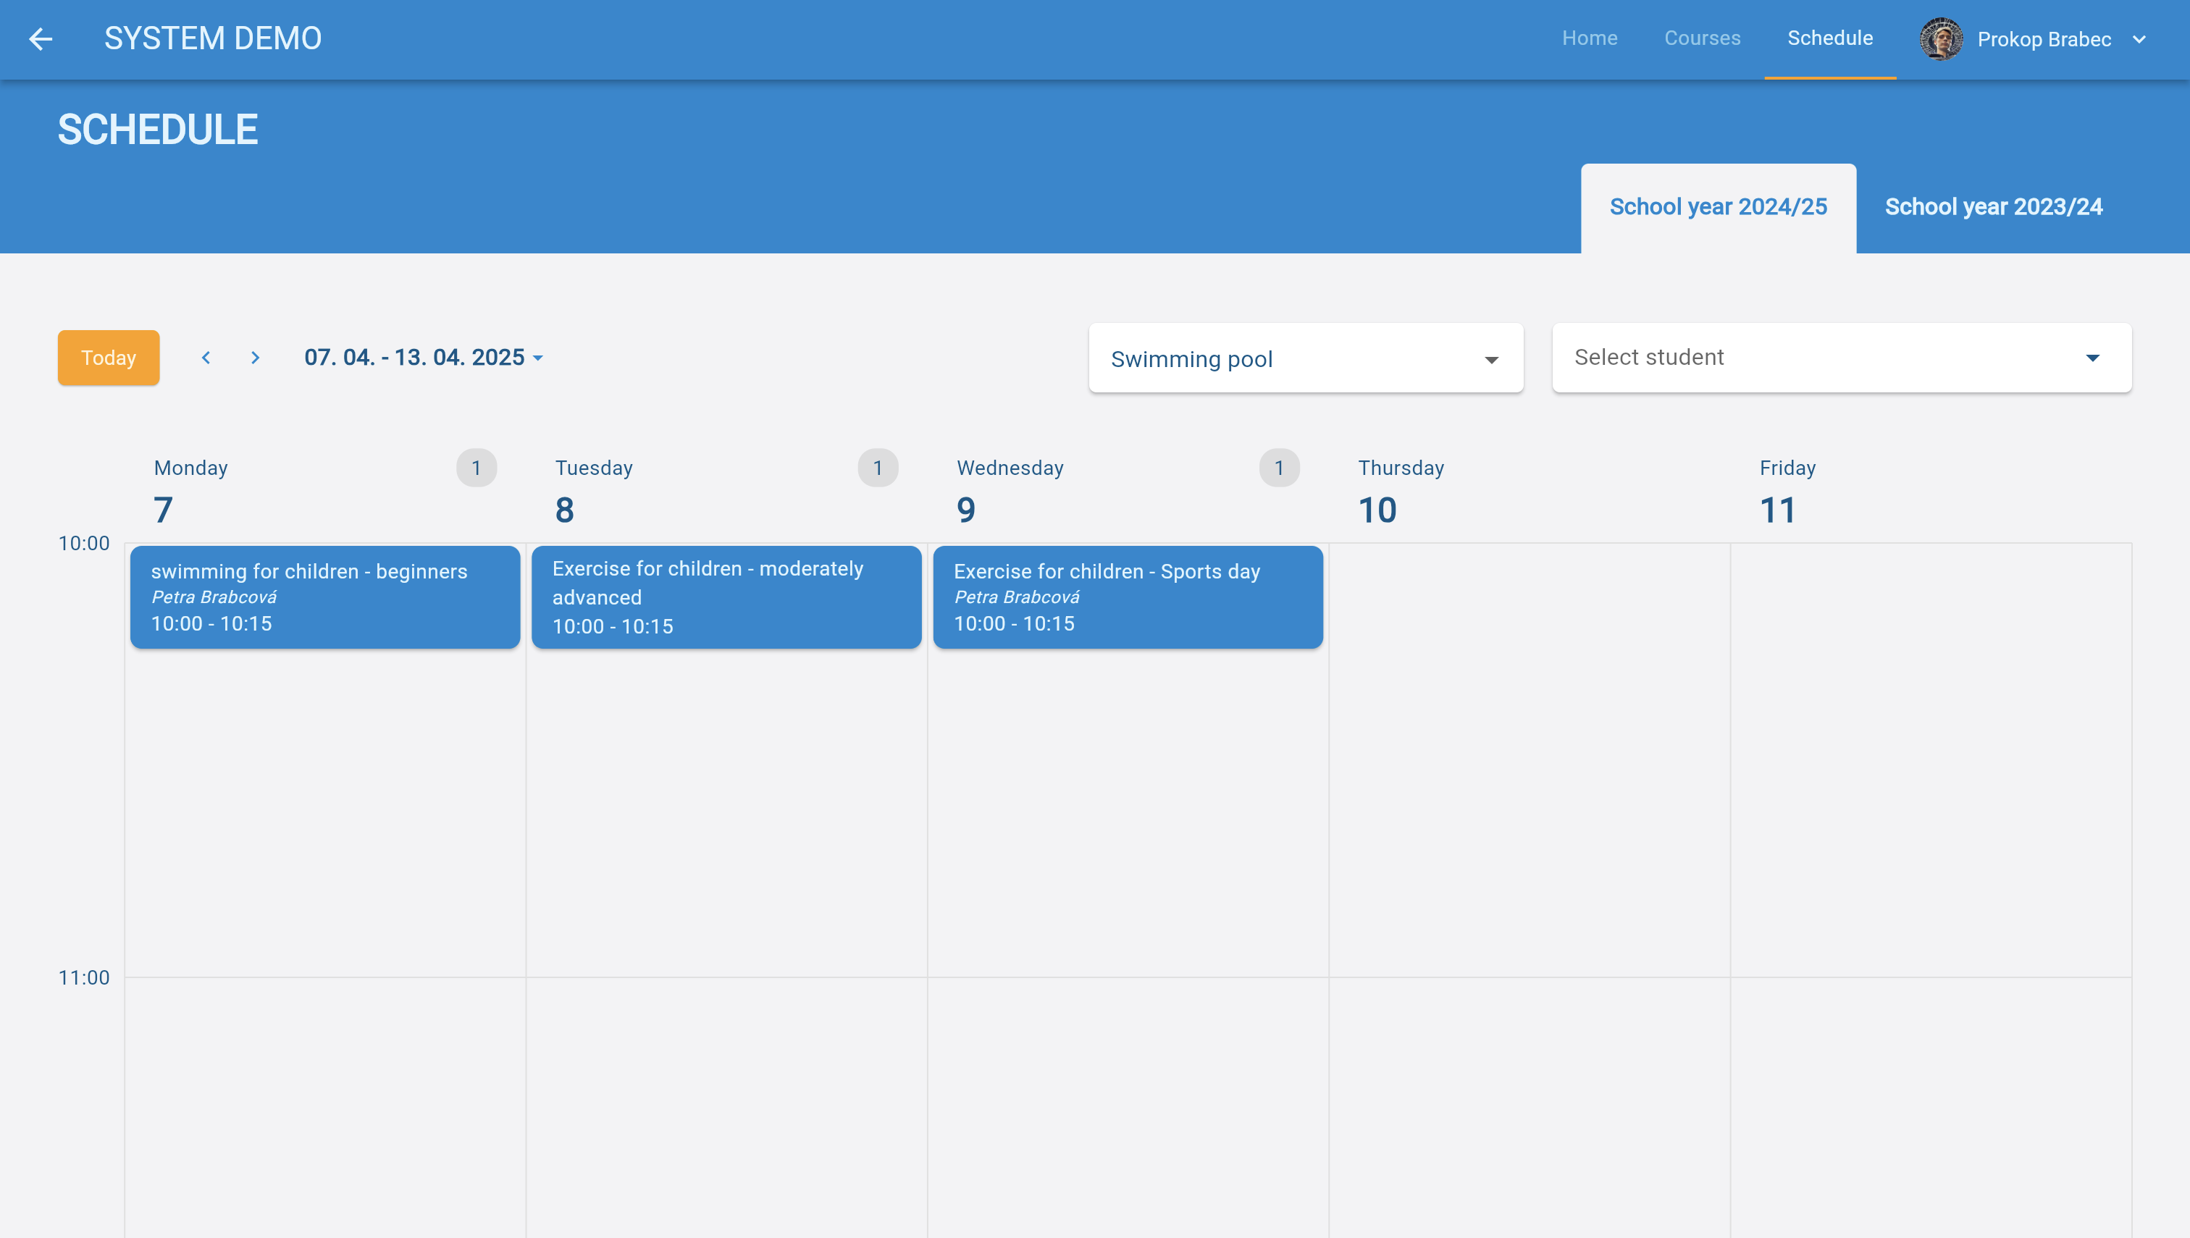Viewport: 2190px width, 1238px height.
Task: Open the date range picker 07. 04. - 13. 04. 2025
Action: coord(423,358)
